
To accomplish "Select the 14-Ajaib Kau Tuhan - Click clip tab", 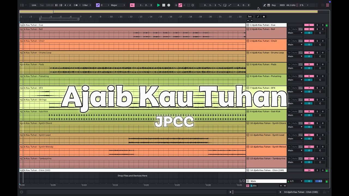I will click(x=301, y=192).
